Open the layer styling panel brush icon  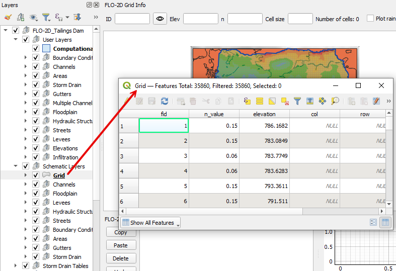coord(8,17)
